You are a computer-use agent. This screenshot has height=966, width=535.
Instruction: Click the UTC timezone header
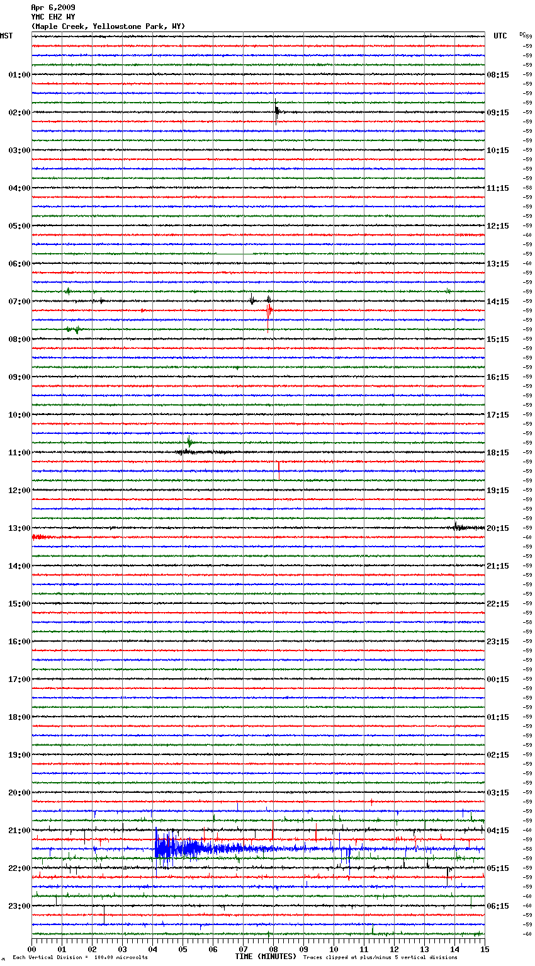(x=500, y=36)
